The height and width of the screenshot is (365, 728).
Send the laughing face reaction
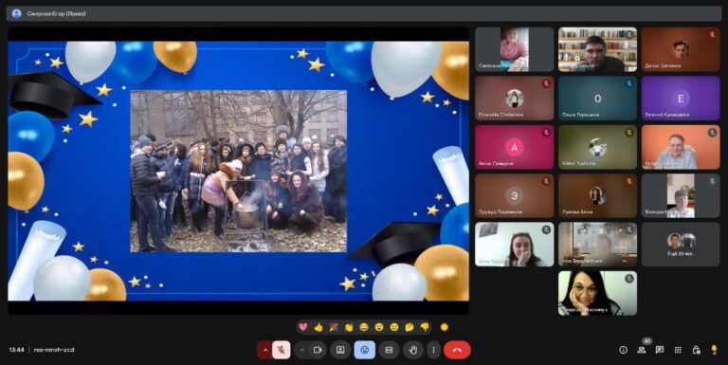[364, 327]
